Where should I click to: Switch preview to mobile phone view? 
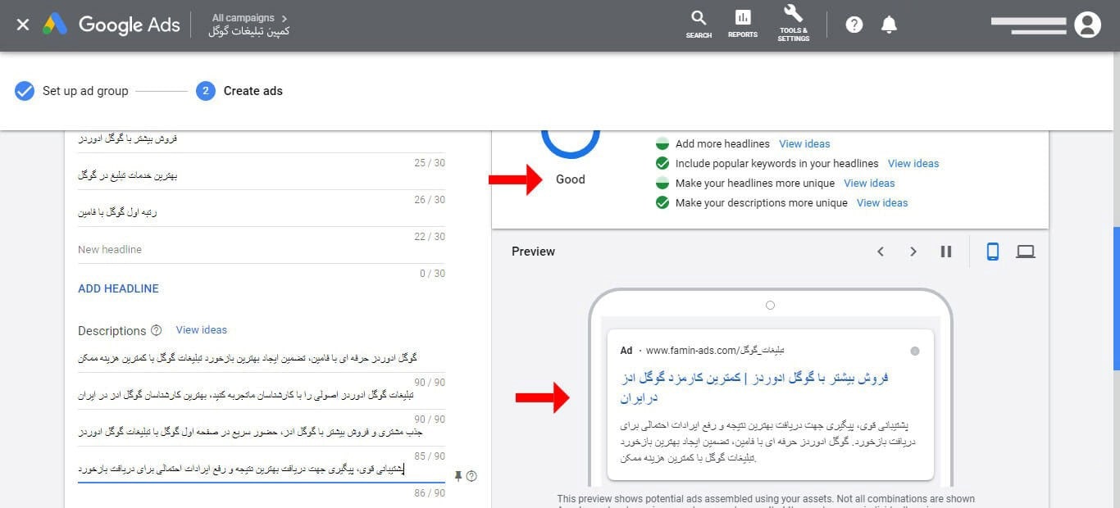[x=993, y=252]
